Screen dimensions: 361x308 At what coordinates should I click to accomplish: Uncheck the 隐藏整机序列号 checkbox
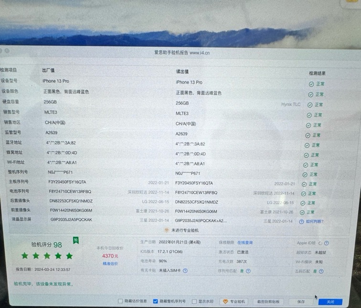click(x=155, y=301)
